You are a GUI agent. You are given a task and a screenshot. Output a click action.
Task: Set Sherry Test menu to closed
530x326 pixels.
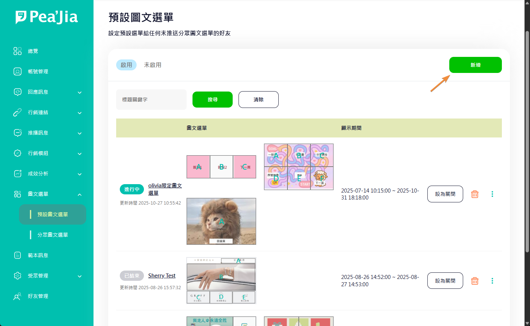coord(445,281)
